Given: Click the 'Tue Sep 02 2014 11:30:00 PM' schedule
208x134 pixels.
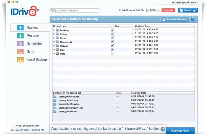Looking at the screenshot, I should click(27, 130).
